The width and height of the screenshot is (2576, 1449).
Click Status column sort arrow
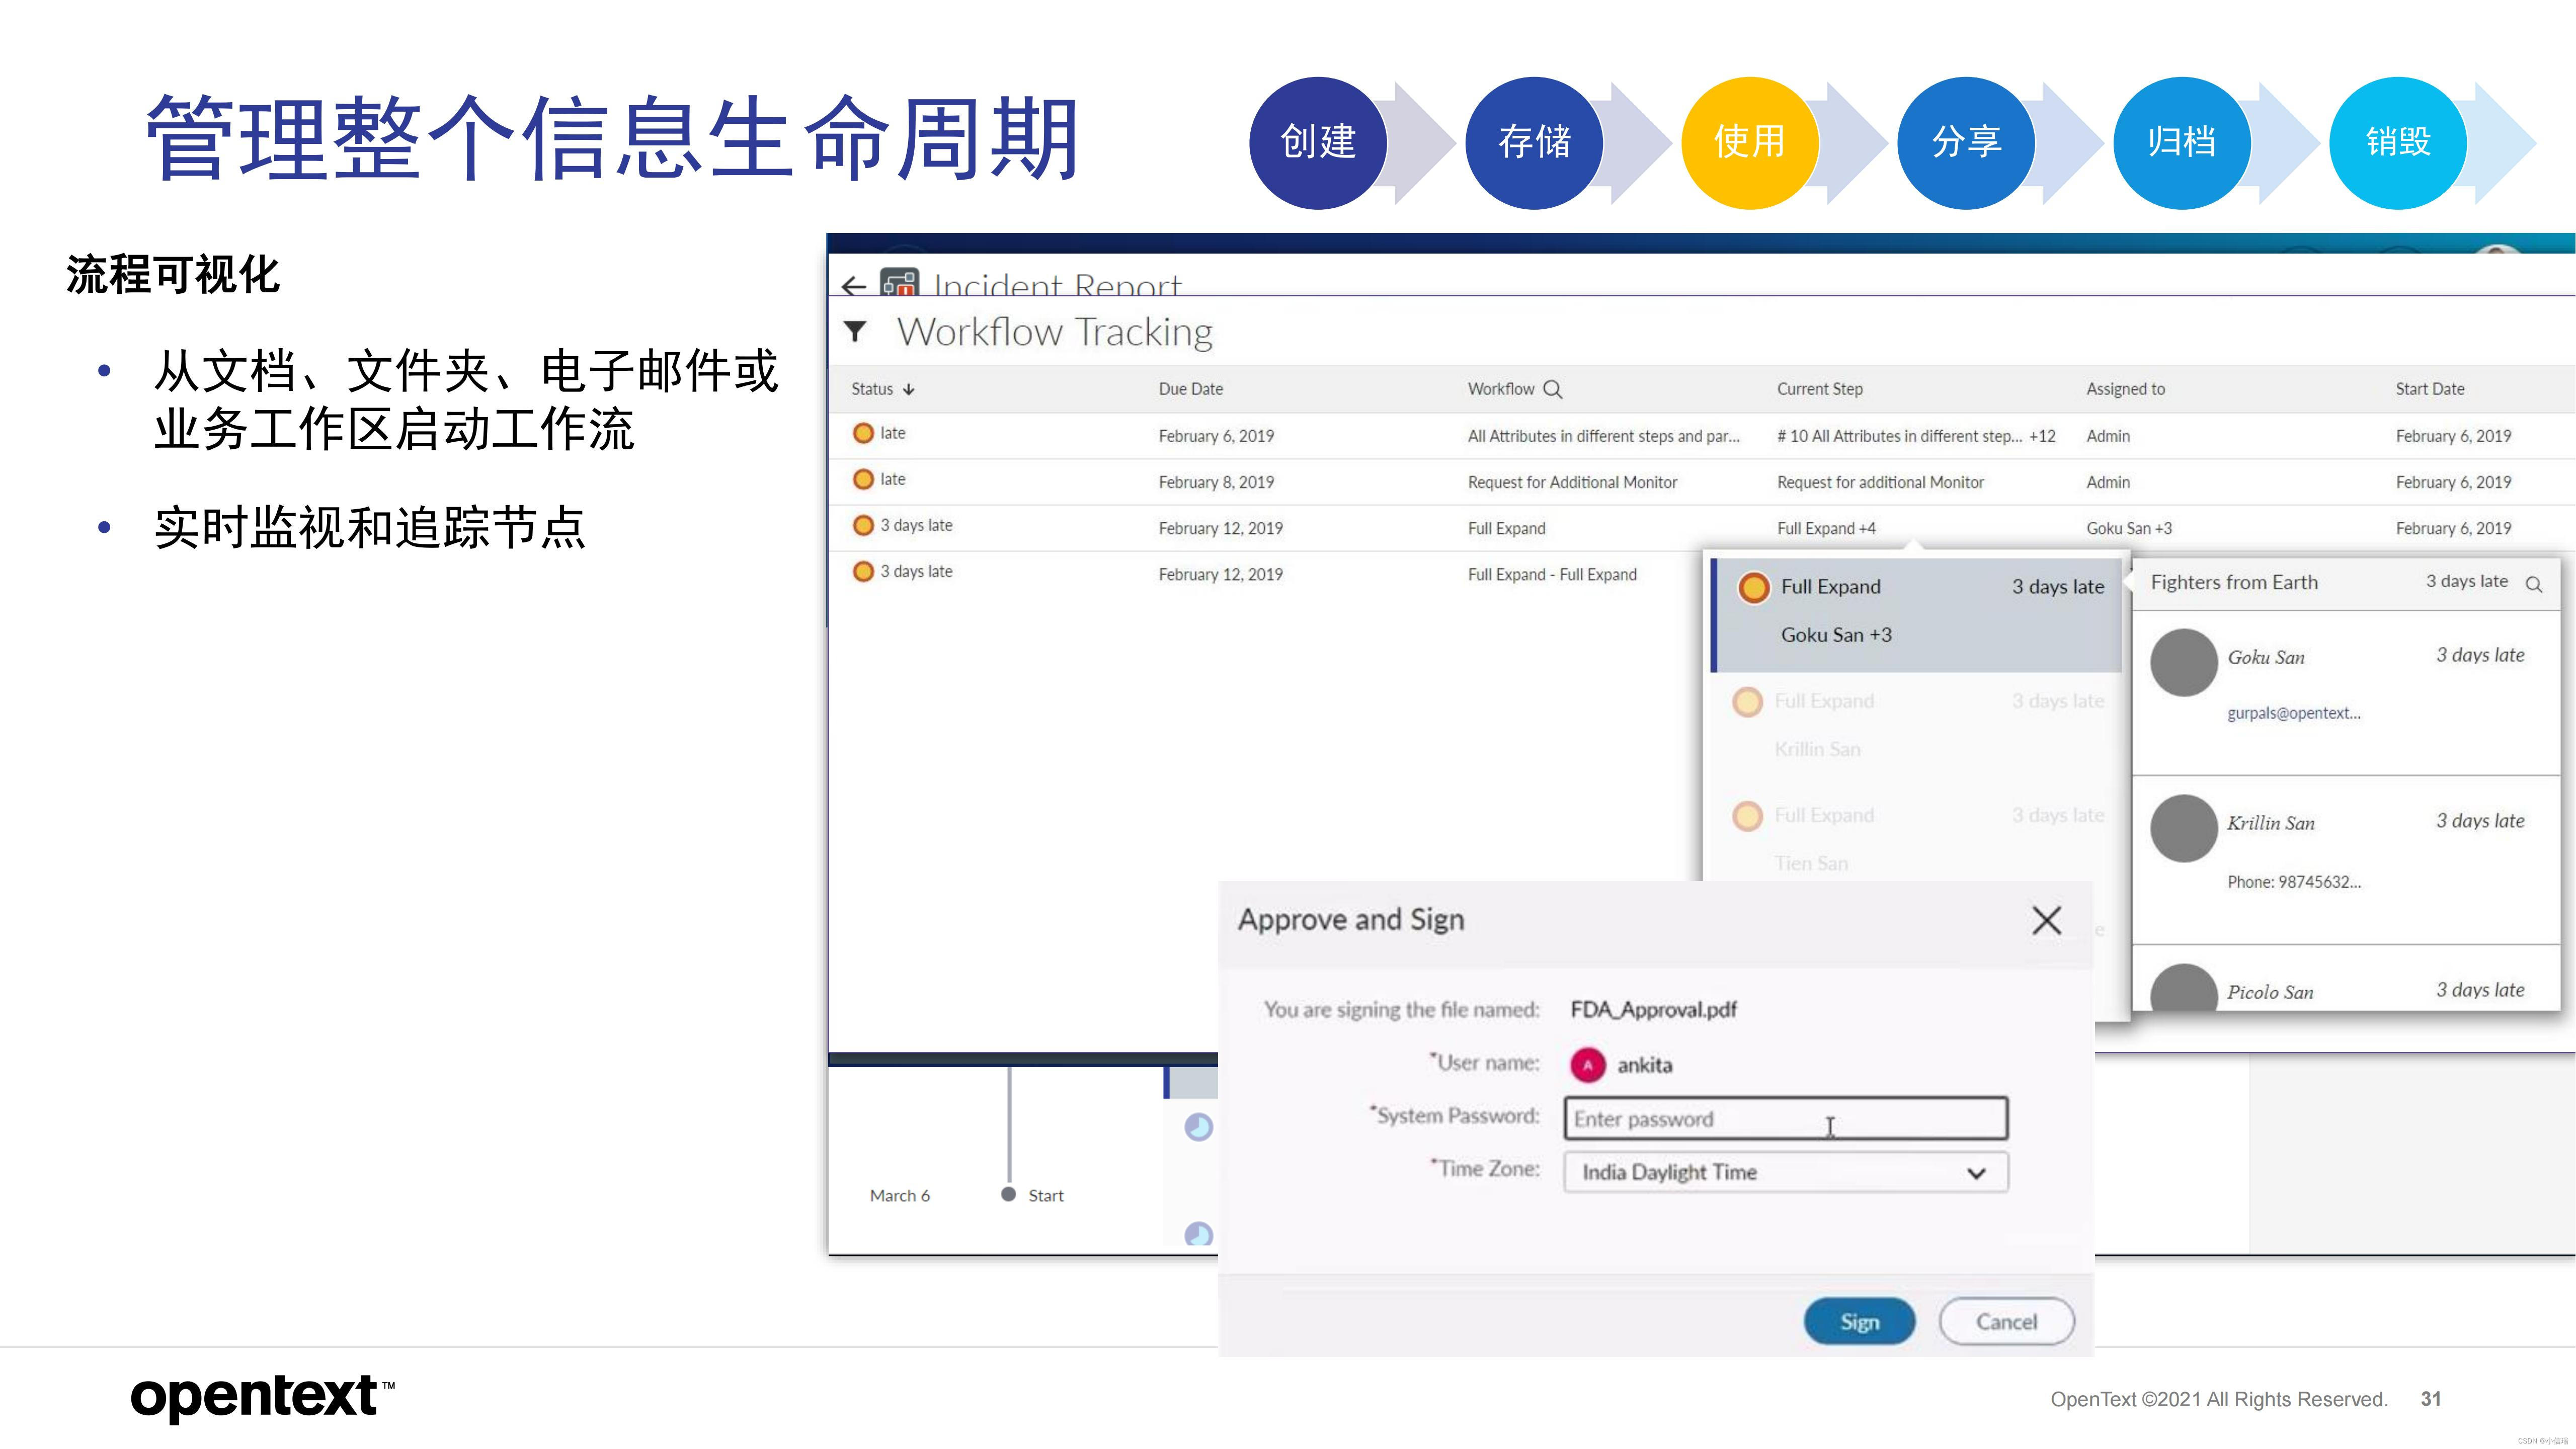coord(908,389)
